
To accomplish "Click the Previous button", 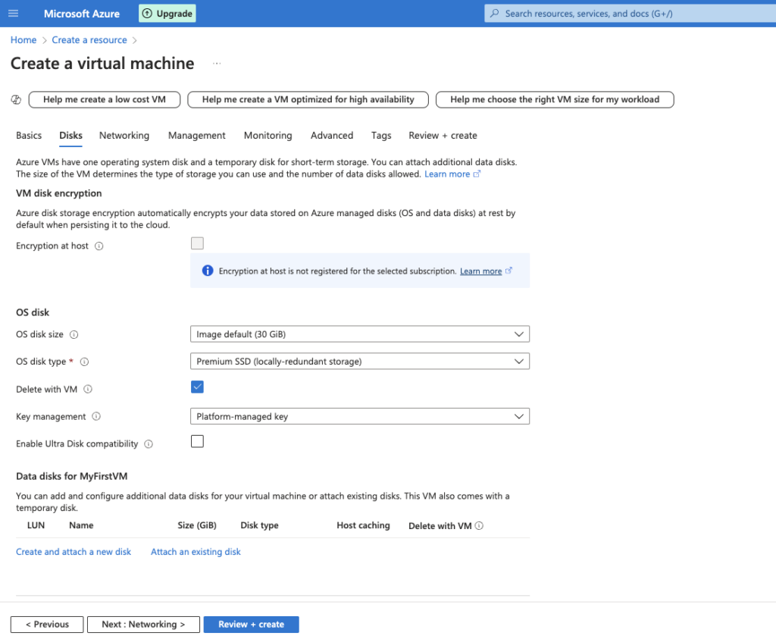I will [47, 625].
